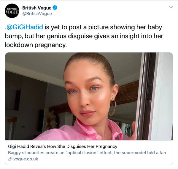This screenshot has width=178, height=169.
Task: Click the hoop earring in the photo
Action: coord(112,108)
